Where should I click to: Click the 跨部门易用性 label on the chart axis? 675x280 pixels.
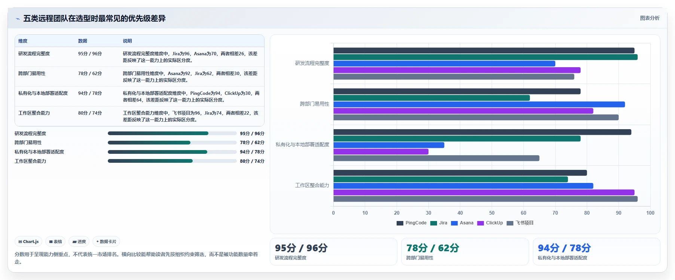(315, 104)
